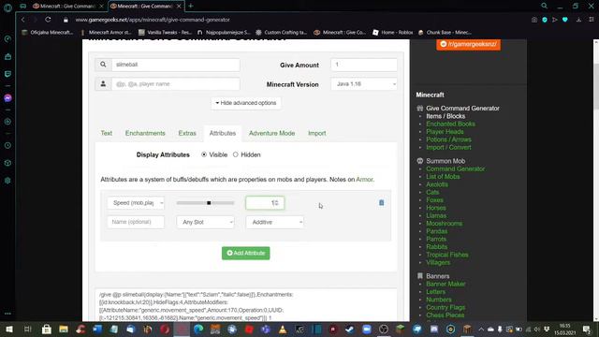This screenshot has width=599, height=337.
Task: Reload the page with the refresh icon
Action: (48, 20)
